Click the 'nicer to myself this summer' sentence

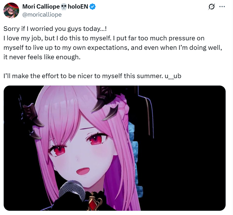[x=92, y=76]
